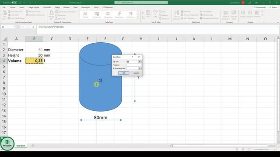
Task: Click Edit Links in the ribbon
Action: point(60,18)
